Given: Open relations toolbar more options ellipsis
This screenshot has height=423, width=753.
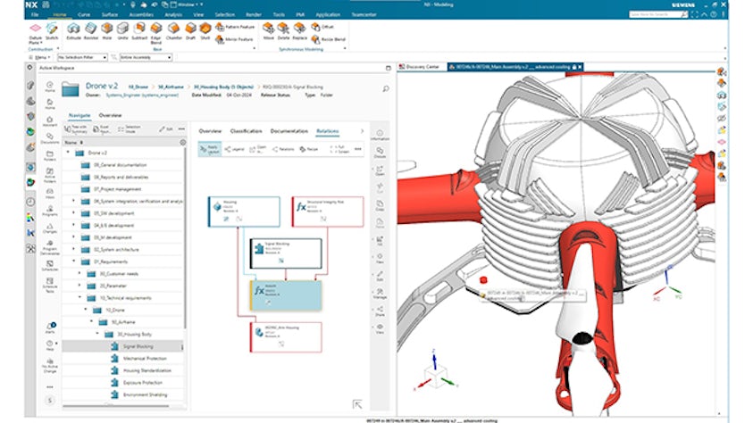Looking at the screenshot, I should tap(358, 149).
